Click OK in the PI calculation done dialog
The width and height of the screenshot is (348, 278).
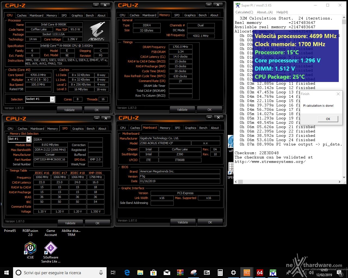(328, 119)
